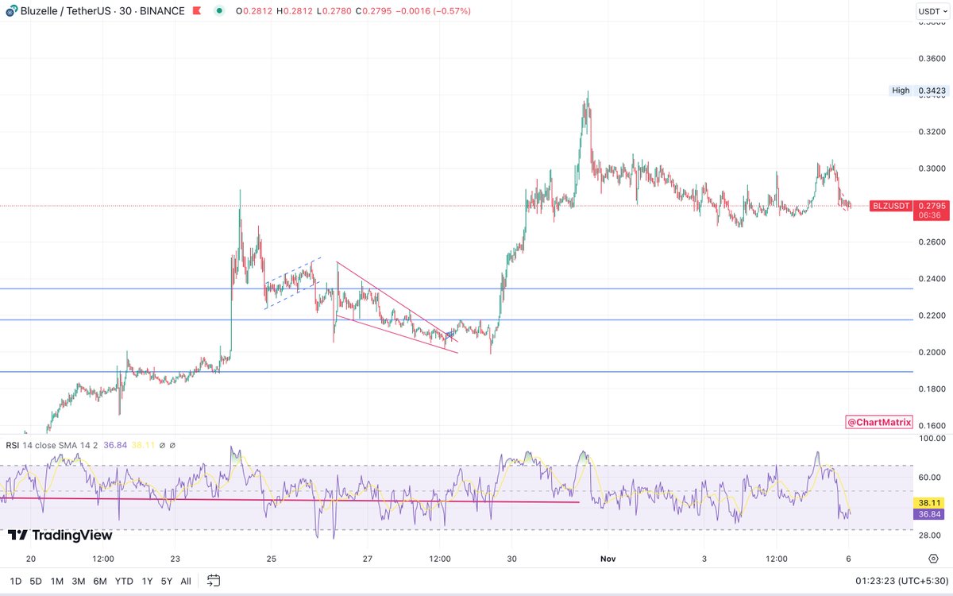This screenshot has width=953, height=596.
Task: Click the RSI 14 close SMA legend
Action: [52, 445]
